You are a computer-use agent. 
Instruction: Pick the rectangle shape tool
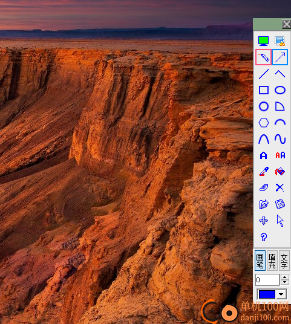(x=264, y=90)
